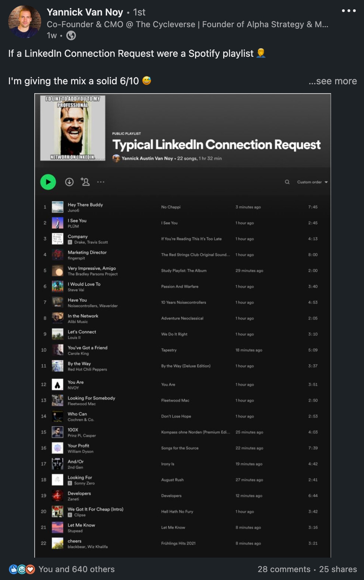Click artist blackbear, Wiz Khalifa
The width and height of the screenshot is (364, 580).
(88, 547)
